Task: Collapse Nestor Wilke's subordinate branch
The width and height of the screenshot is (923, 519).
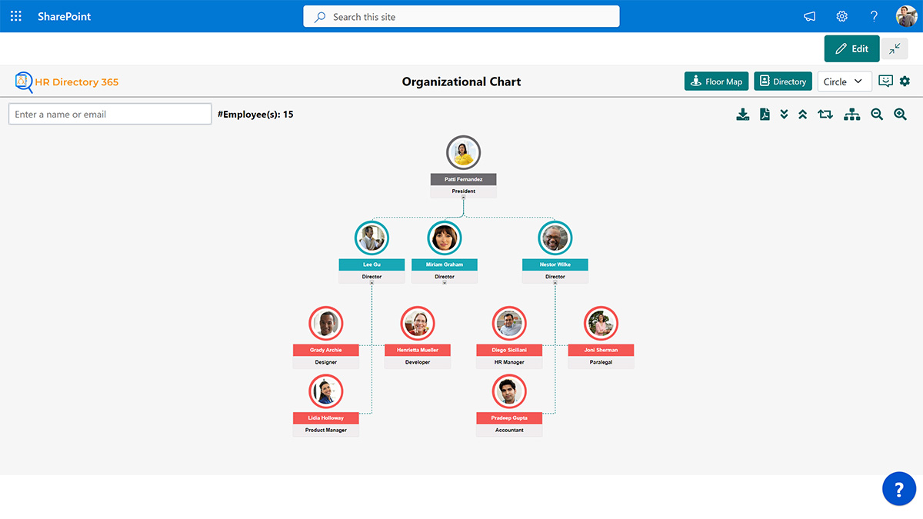Action: pyautogui.click(x=555, y=284)
